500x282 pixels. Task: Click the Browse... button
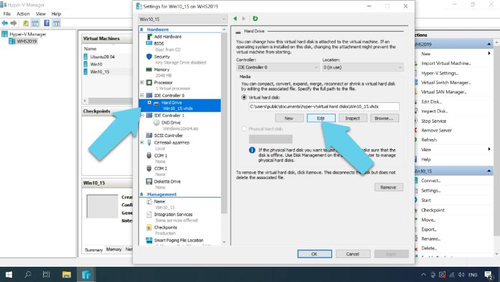[384, 118]
